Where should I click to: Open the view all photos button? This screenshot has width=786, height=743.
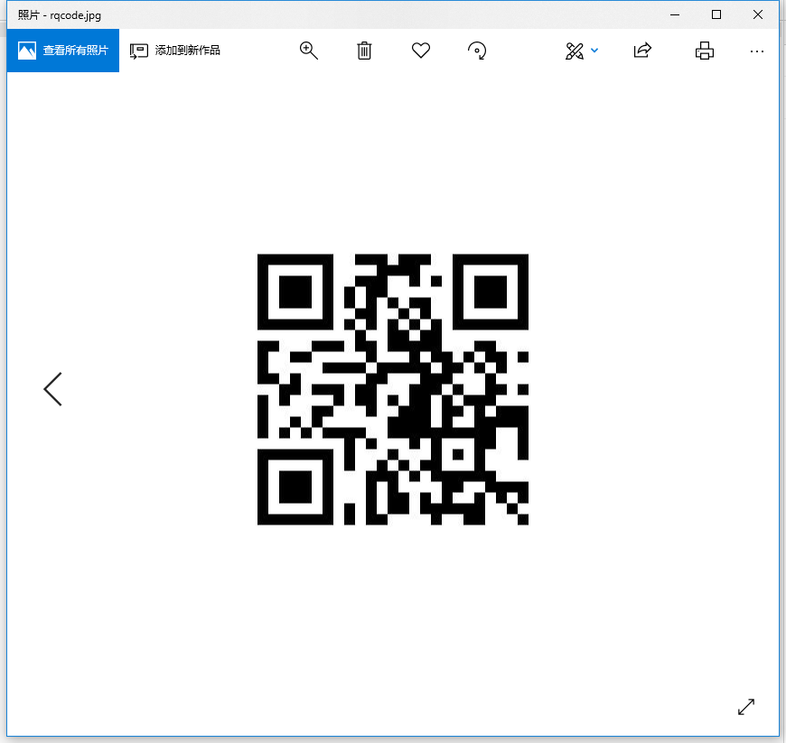pos(63,50)
